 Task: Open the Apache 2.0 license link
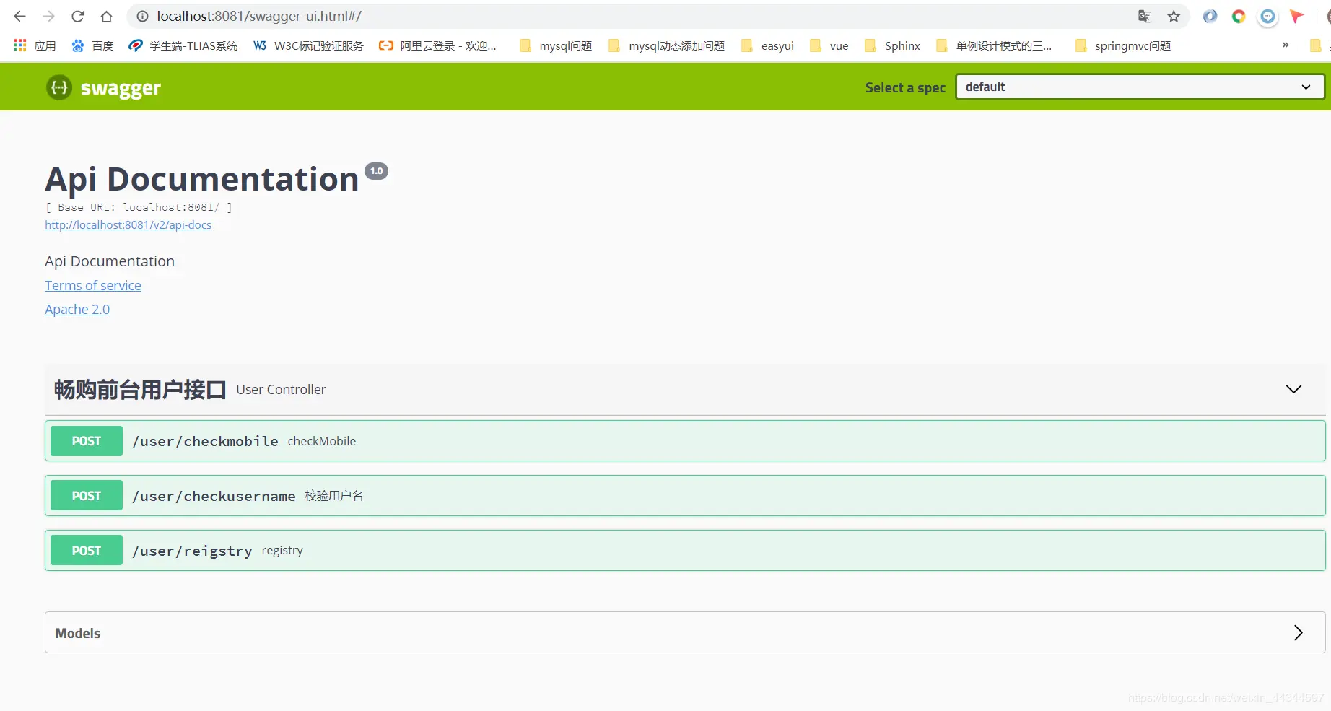[x=77, y=310]
